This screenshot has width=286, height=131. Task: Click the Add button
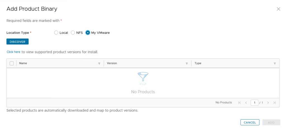click(x=271, y=122)
